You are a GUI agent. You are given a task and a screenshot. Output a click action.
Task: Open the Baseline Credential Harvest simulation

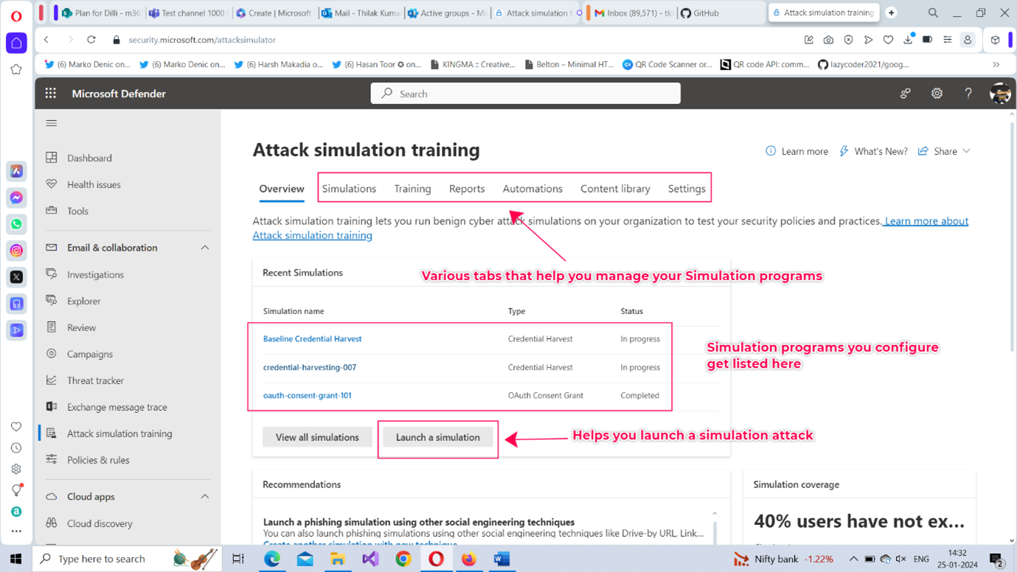(312, 339)
